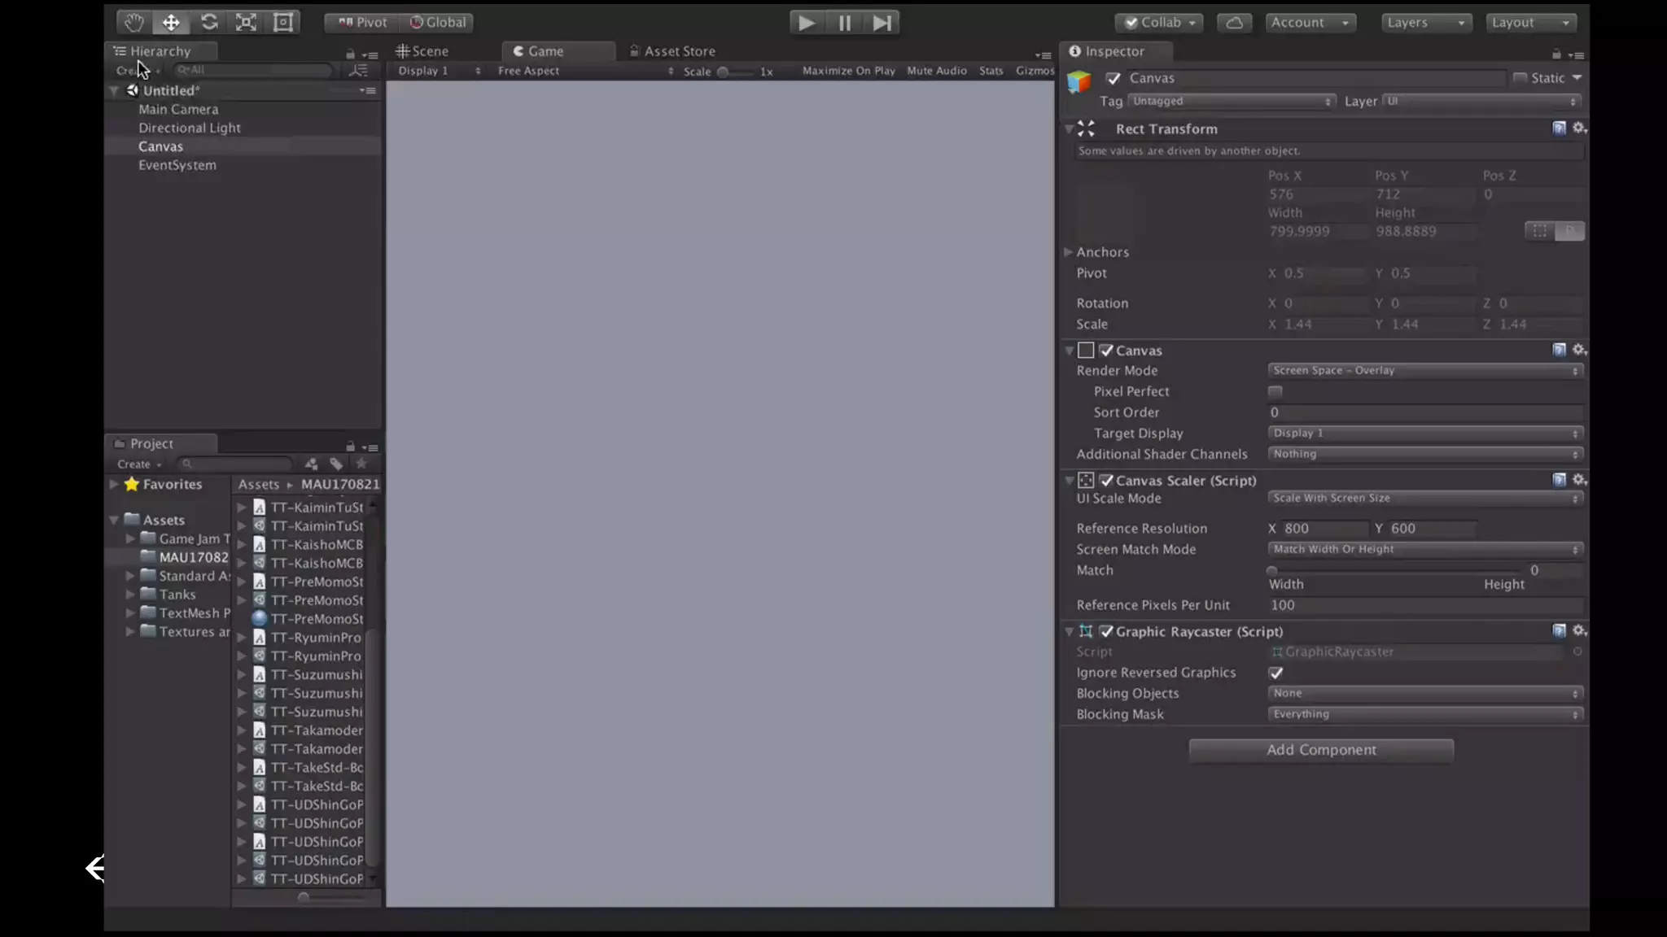Click the Step frame button

tap(882, 23)
